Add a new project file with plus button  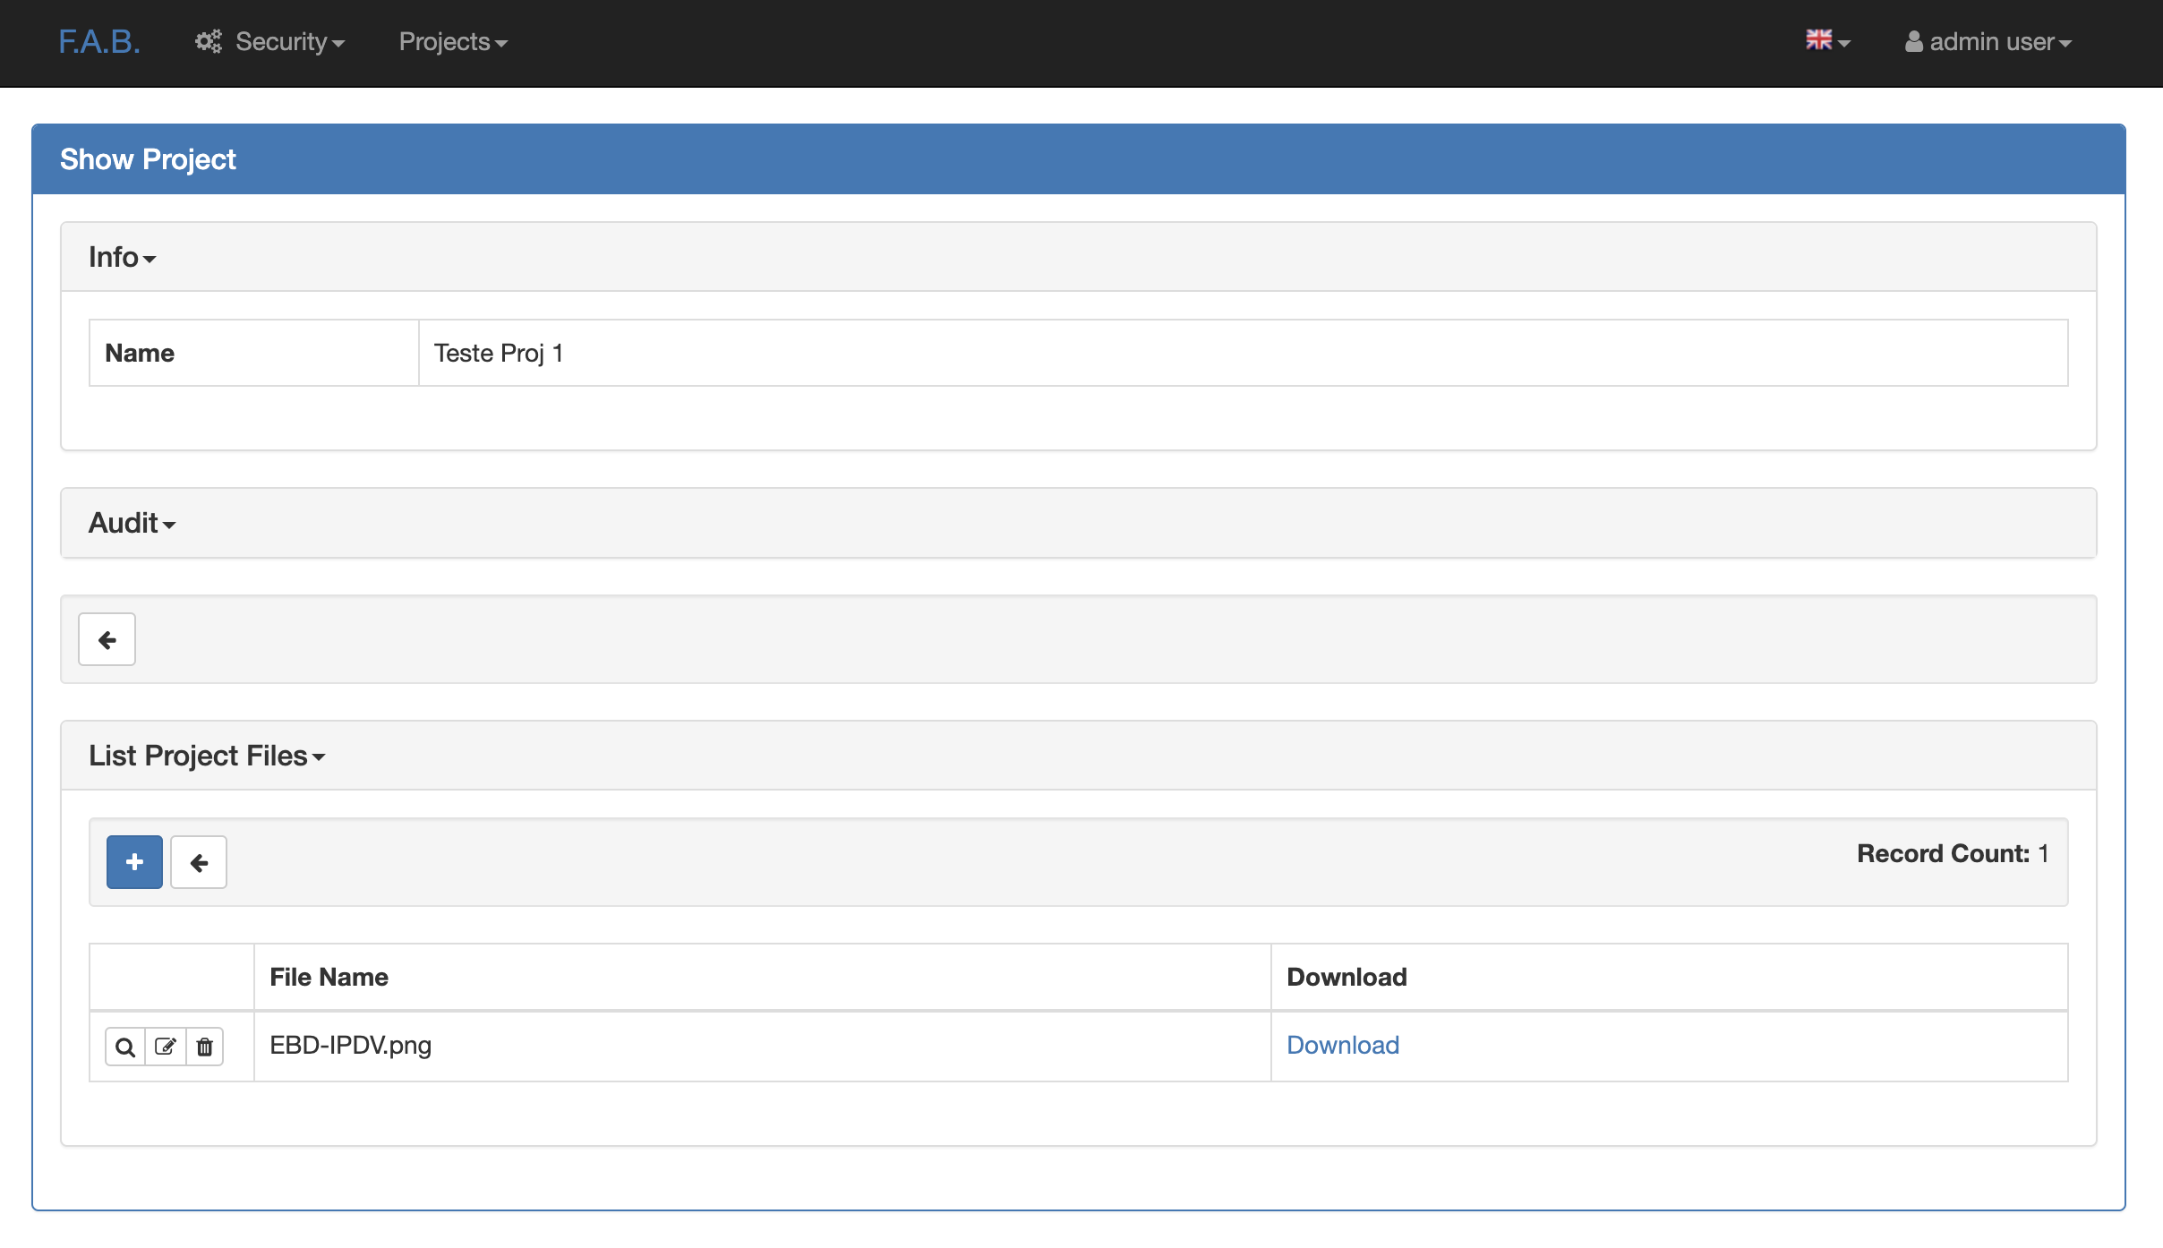(134, 861)
